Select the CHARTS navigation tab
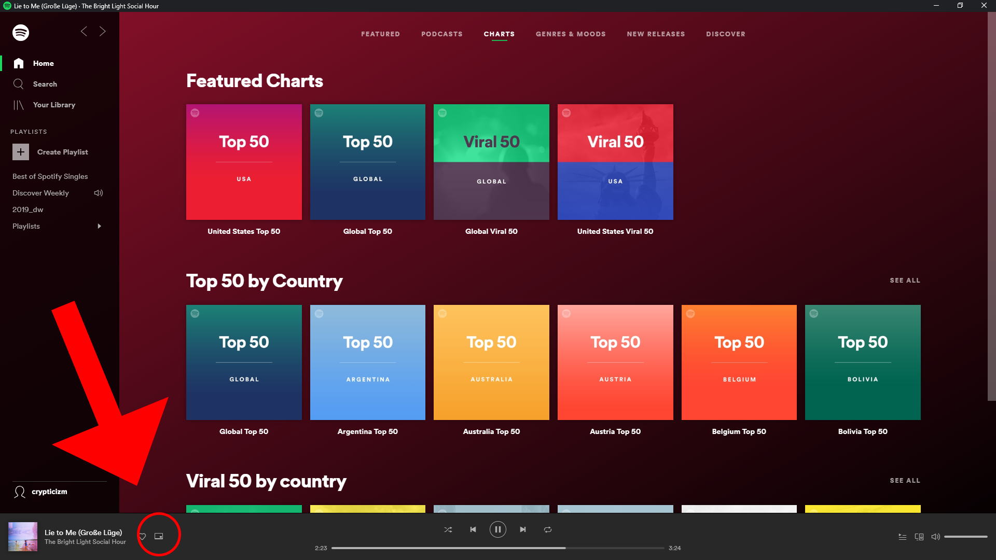Viewport: 996px width, 560px height. click(499, 34)
